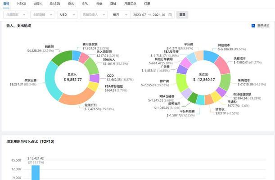Select the SKU tab

pos(71,4)
